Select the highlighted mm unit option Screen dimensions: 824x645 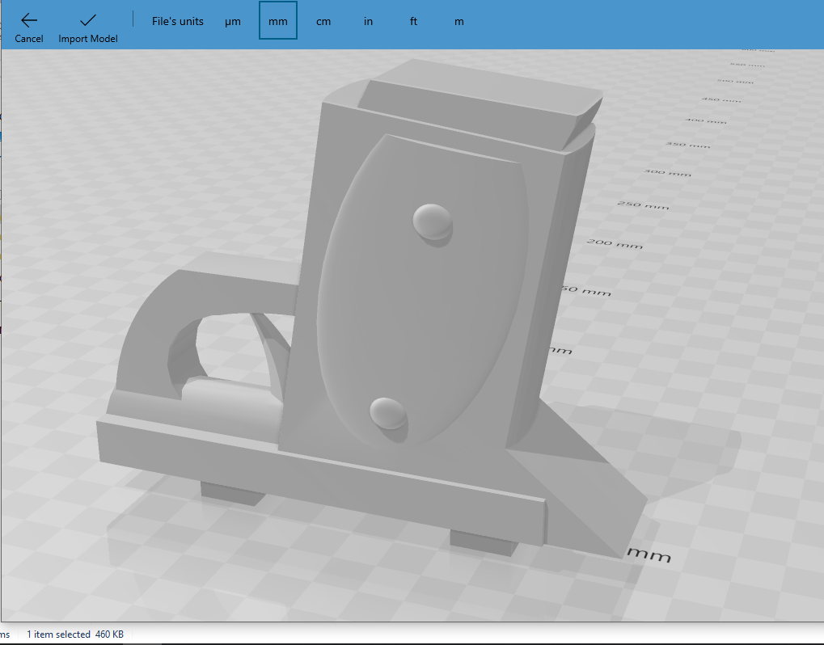(x=277, y=21)
